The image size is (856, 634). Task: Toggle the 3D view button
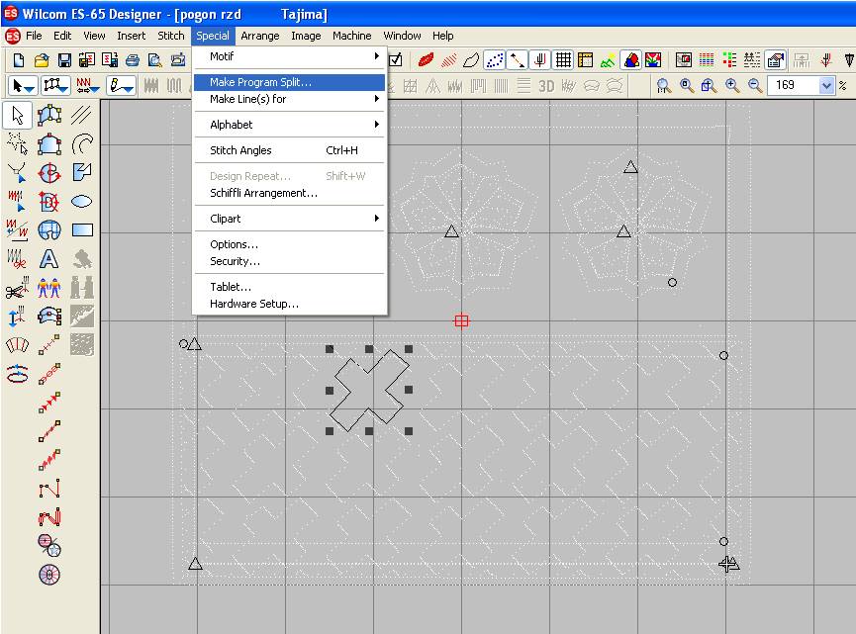[545, 86]
